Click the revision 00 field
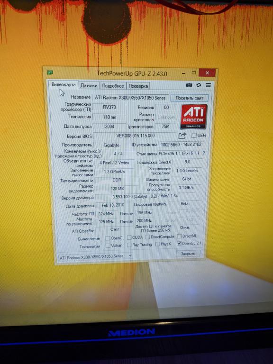The height and width of the screenshot is (364, 273). [x=166, y=108]
